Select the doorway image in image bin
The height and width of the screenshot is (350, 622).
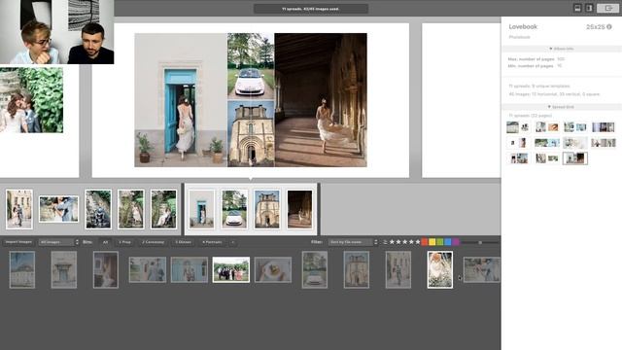coord(64,269)
